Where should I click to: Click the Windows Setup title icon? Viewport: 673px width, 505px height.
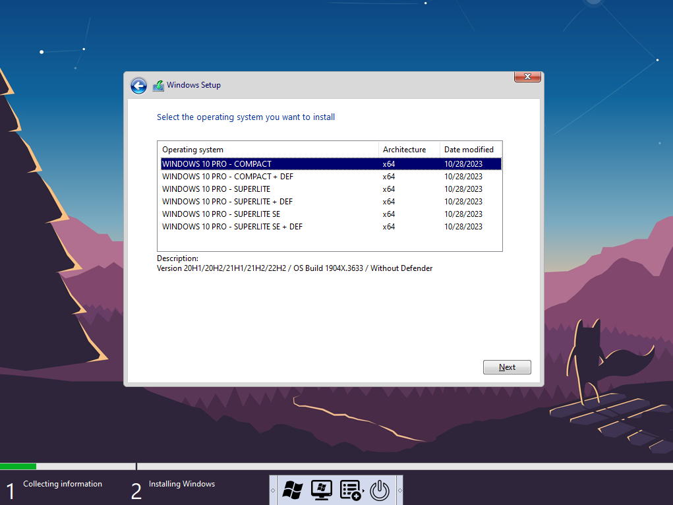[158, 86]
